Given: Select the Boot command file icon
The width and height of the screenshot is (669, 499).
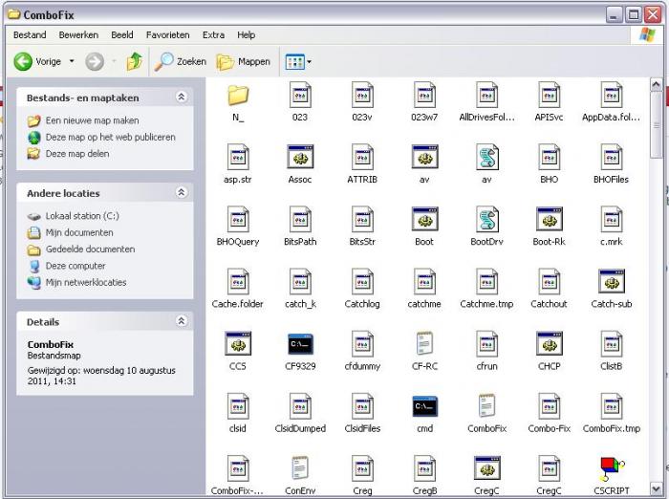Looking at the screenshot, I should click(x=424, y=219).
